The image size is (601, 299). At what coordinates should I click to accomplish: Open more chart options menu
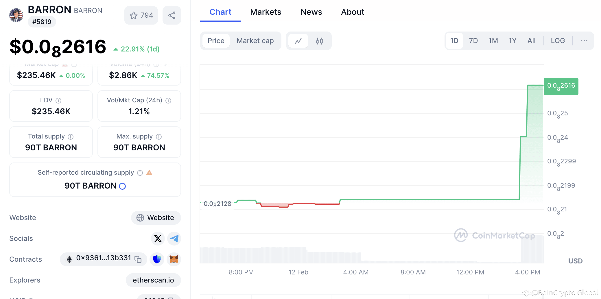[x=584, y=41]
